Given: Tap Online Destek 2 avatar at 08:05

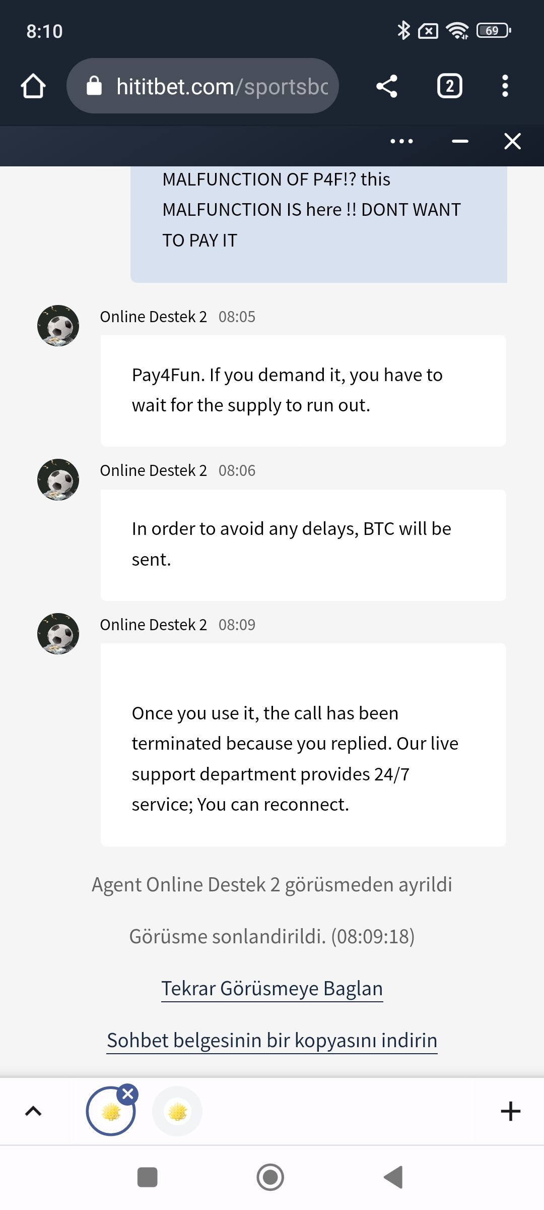Looking at the screenshot, I should point(58,326).
